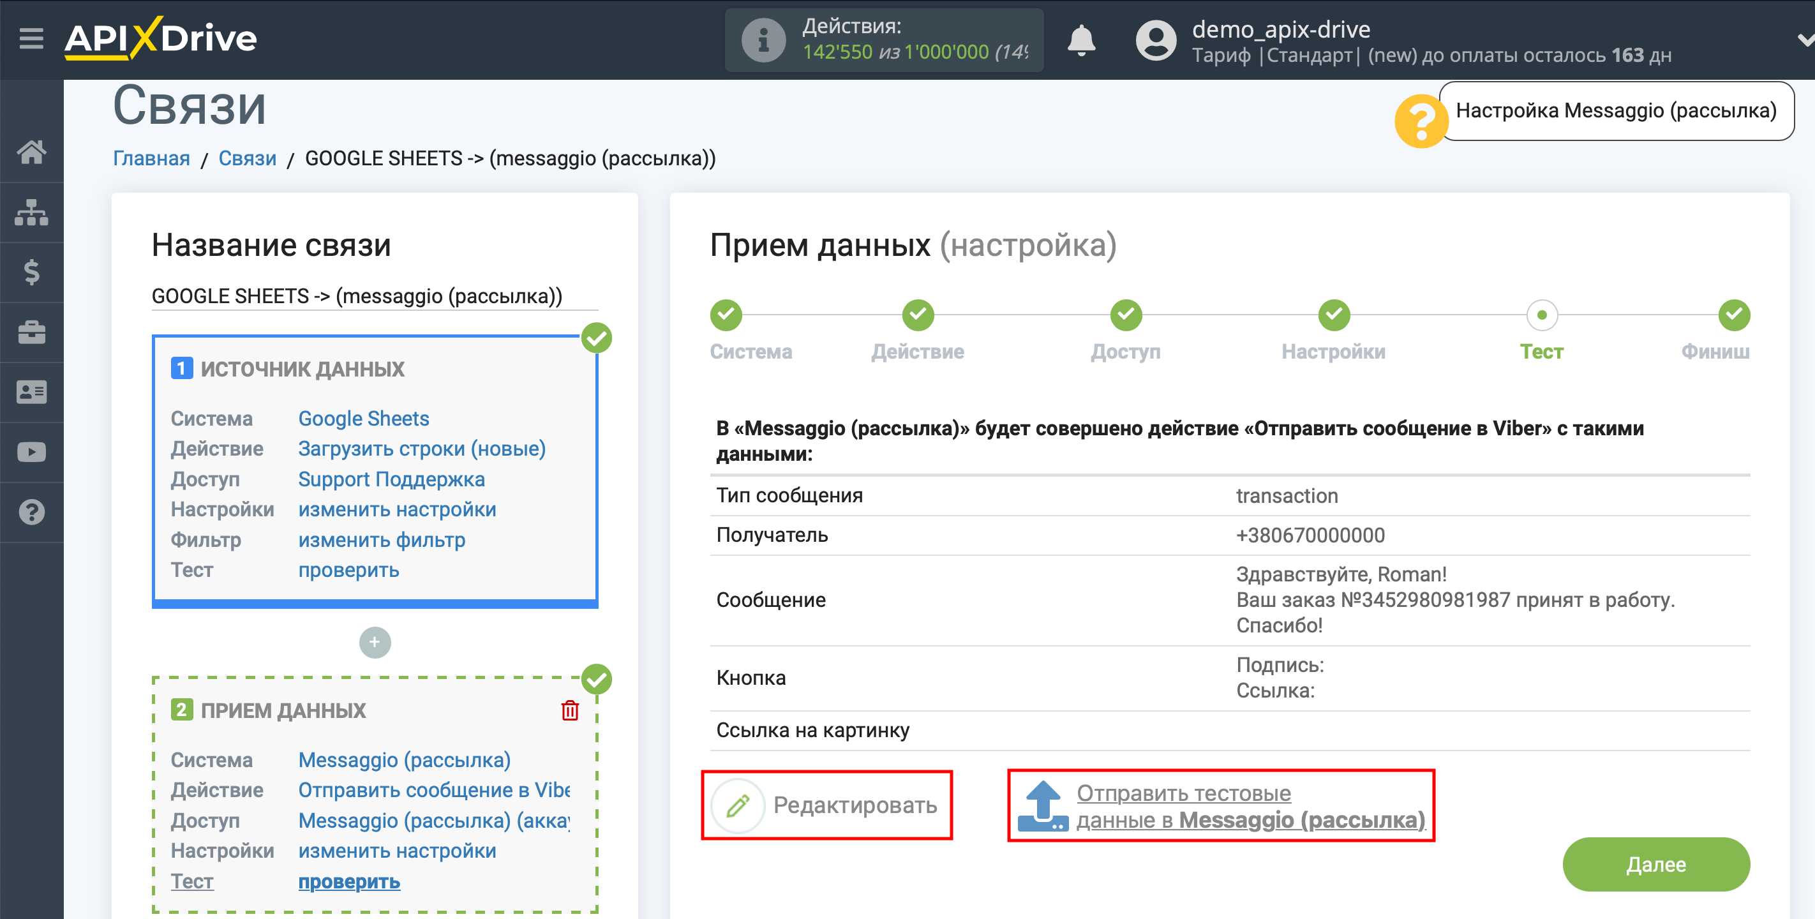Click the green Далее button

pos(1655,864)
